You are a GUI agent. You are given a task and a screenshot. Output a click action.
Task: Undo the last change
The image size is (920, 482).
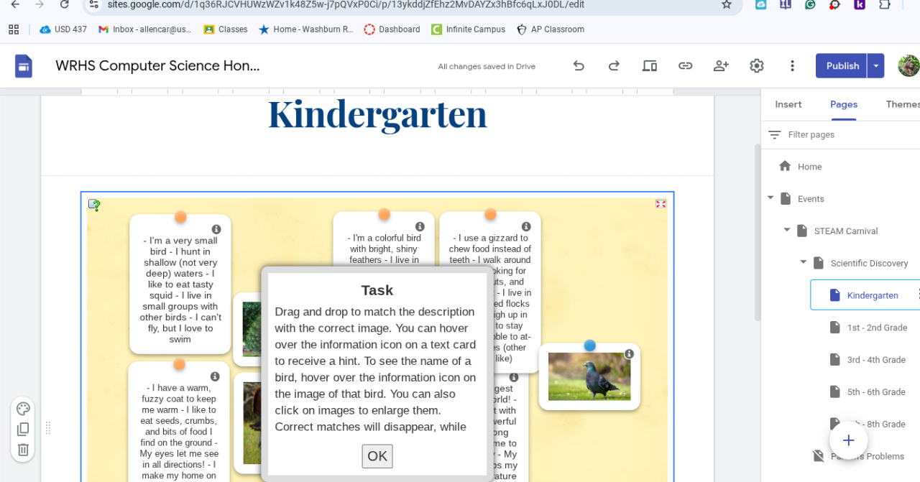pyautogui.click(x=579, y=66)
